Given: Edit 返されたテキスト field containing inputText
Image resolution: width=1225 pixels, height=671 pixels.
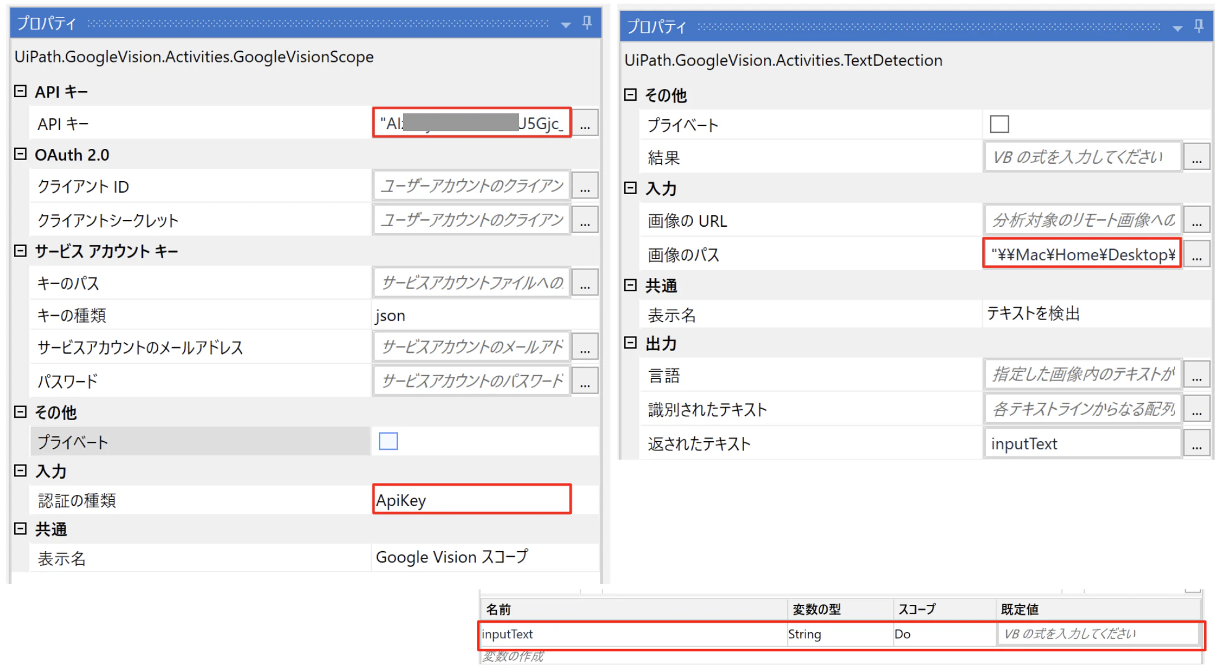Looking at the screenshot, I should click(1083, 443).
